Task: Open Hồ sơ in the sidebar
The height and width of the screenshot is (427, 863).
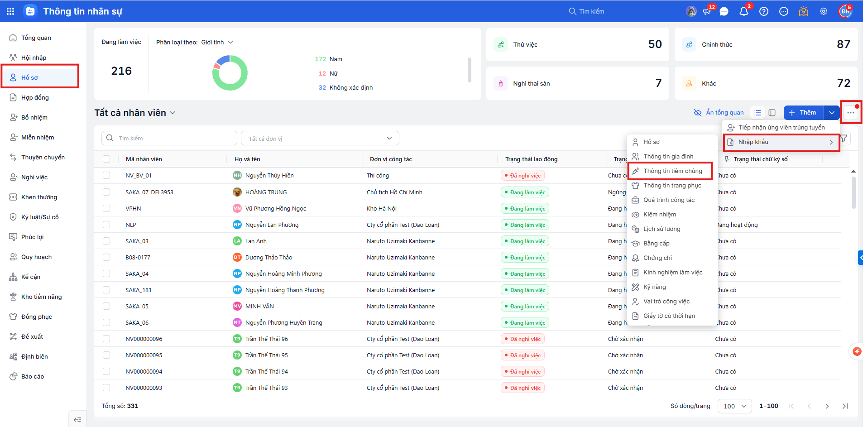Action: tap(40, 77)
